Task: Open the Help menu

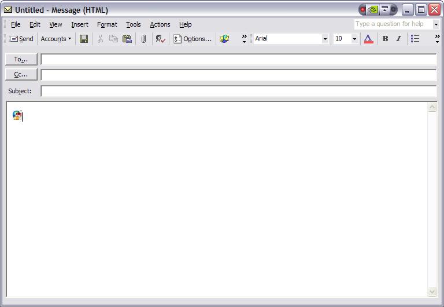Action: pyautogui.click(x=186, y=25)
